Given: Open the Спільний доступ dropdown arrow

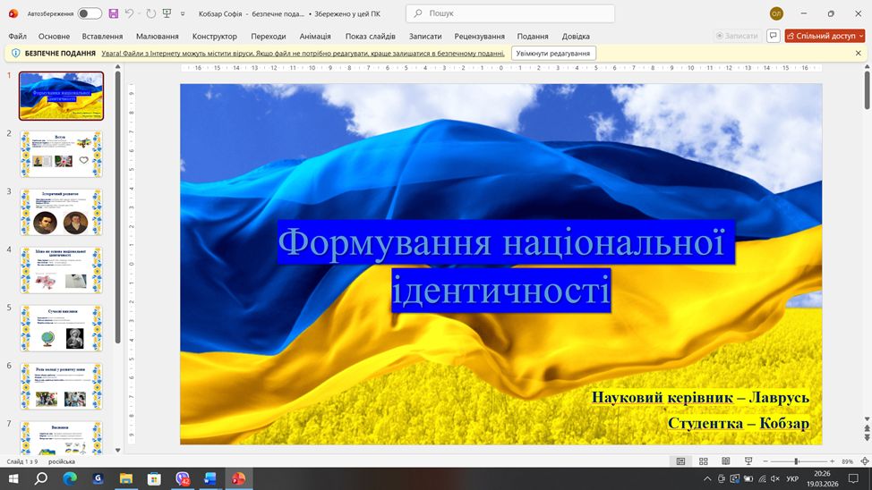Looking at the screenshot, I should click(859, 36).
